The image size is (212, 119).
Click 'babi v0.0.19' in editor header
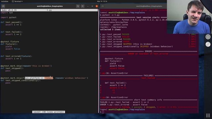[x=9, y=10]
